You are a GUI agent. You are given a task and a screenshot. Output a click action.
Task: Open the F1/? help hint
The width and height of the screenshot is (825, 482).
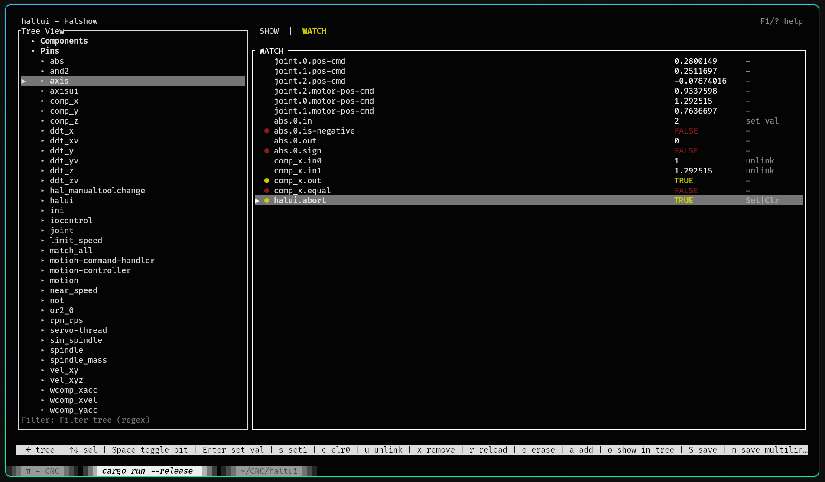coord(781,21)
